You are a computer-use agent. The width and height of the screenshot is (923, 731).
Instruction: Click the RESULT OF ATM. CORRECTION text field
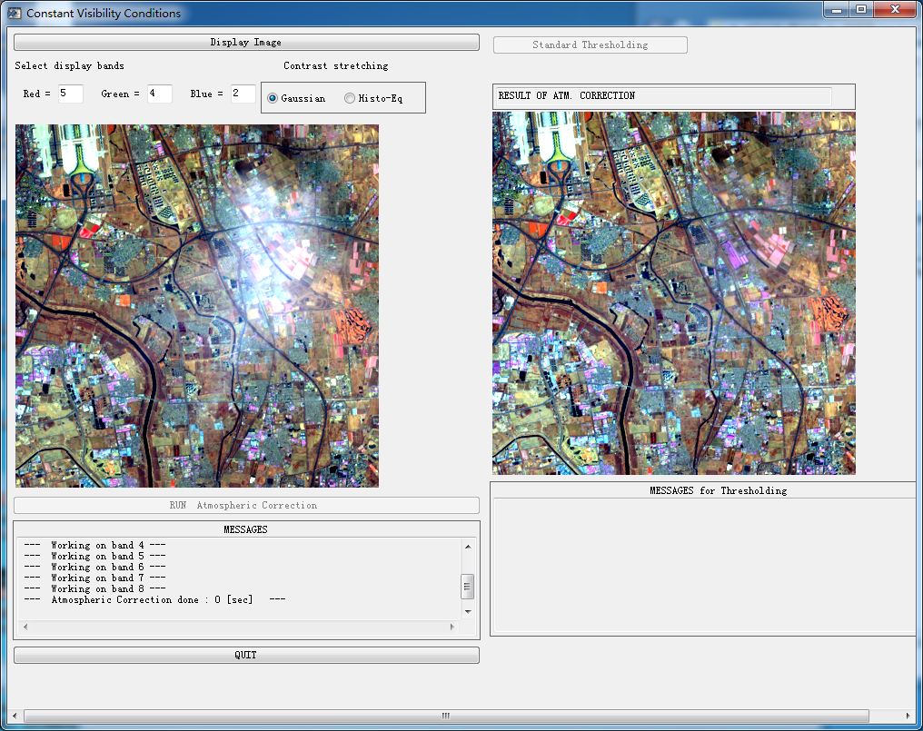662,96
